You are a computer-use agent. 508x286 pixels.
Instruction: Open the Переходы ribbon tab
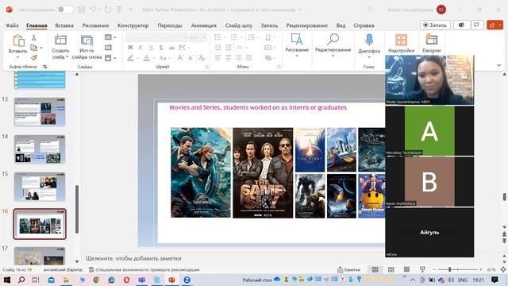[x=170, y=25]
